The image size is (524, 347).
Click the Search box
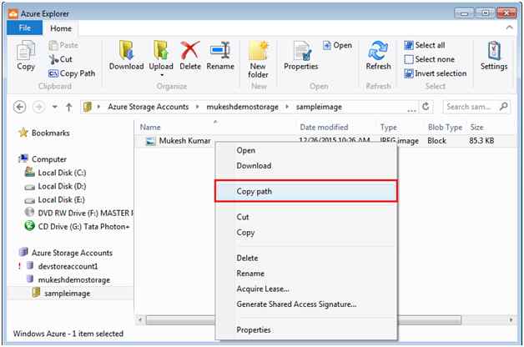click(x=476, y=107)
